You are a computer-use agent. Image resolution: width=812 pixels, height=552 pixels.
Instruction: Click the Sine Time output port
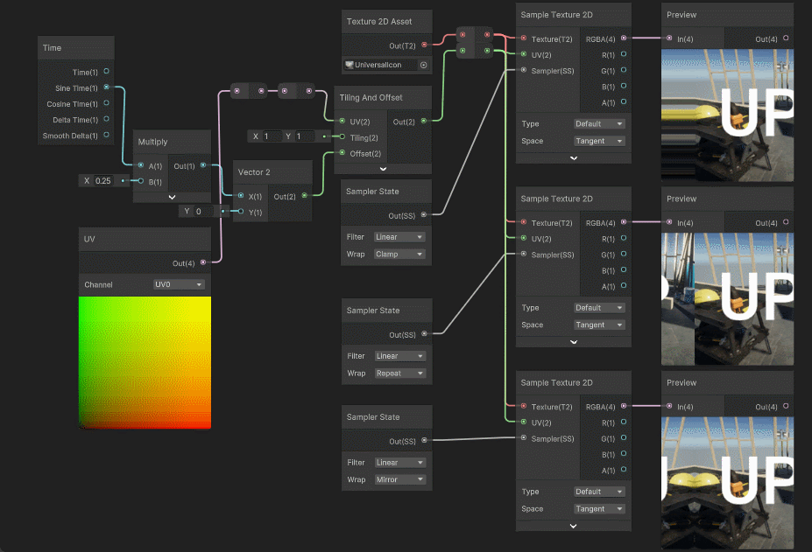coord(107,87)
